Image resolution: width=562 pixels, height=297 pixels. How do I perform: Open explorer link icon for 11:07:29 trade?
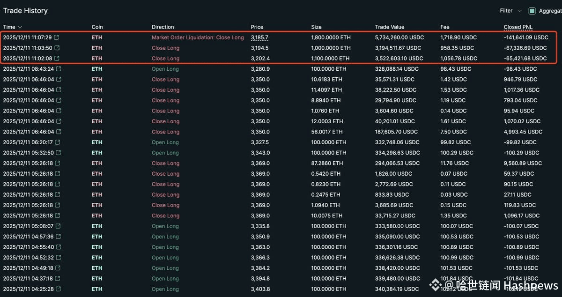(x=57, y=37)
